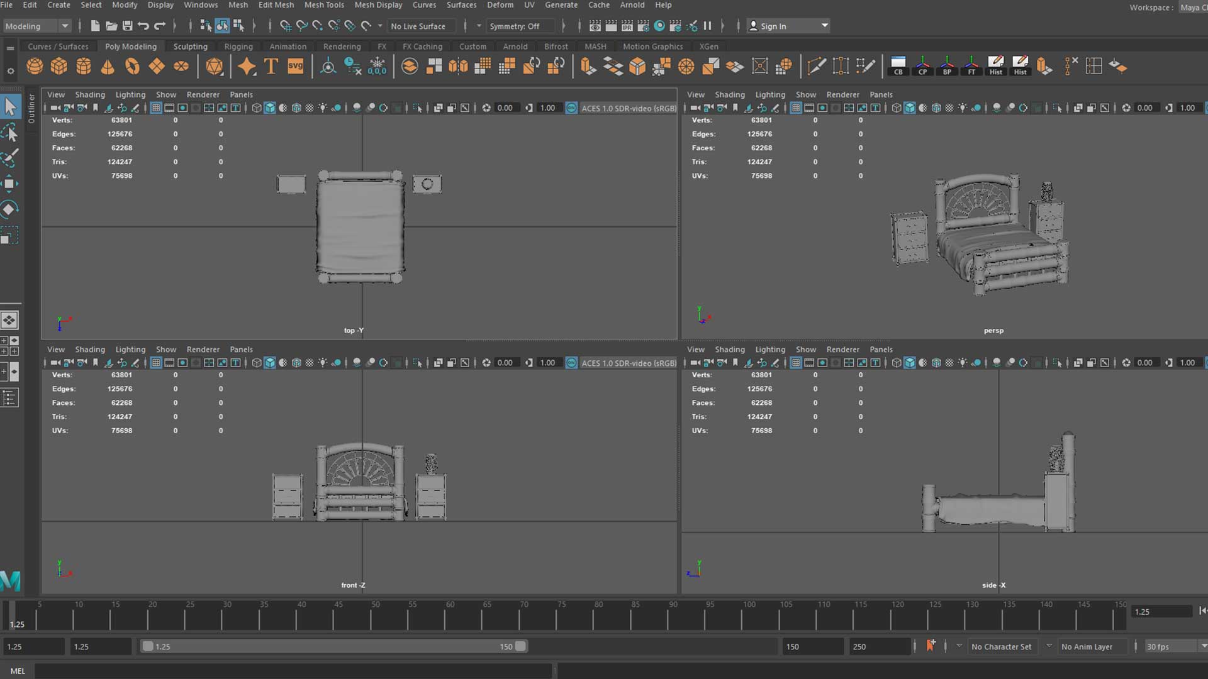Toggle the Outliner side tab
Viewport: 1208px width, 679px height.
(x=31, y=108)
